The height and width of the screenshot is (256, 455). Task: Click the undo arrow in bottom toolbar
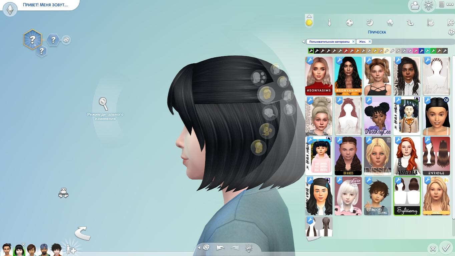coord(220,247)
